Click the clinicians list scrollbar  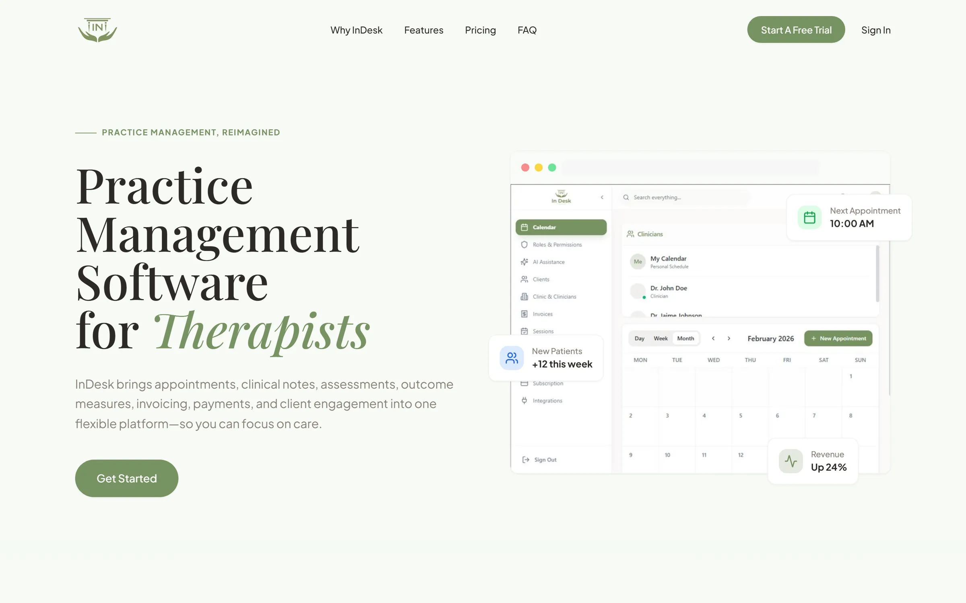pyautogui.click(x=877, y=273)
